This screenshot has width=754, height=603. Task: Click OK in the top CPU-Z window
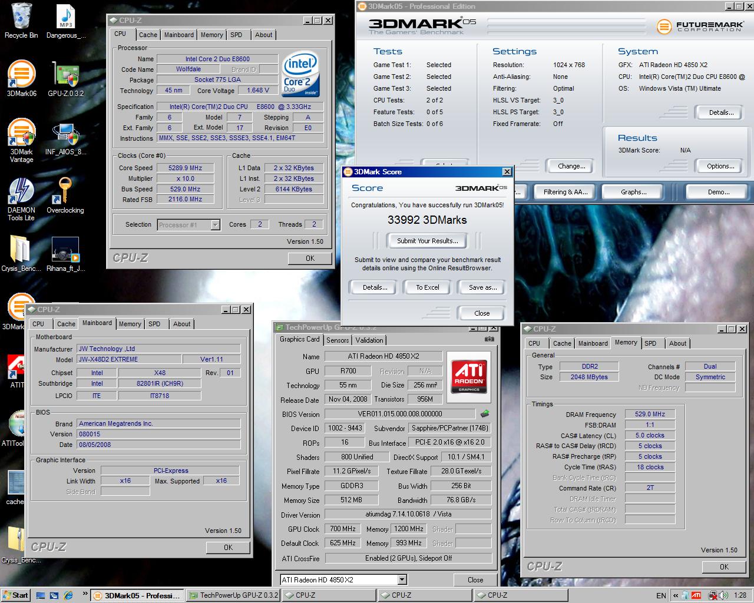tap(310, 258)
